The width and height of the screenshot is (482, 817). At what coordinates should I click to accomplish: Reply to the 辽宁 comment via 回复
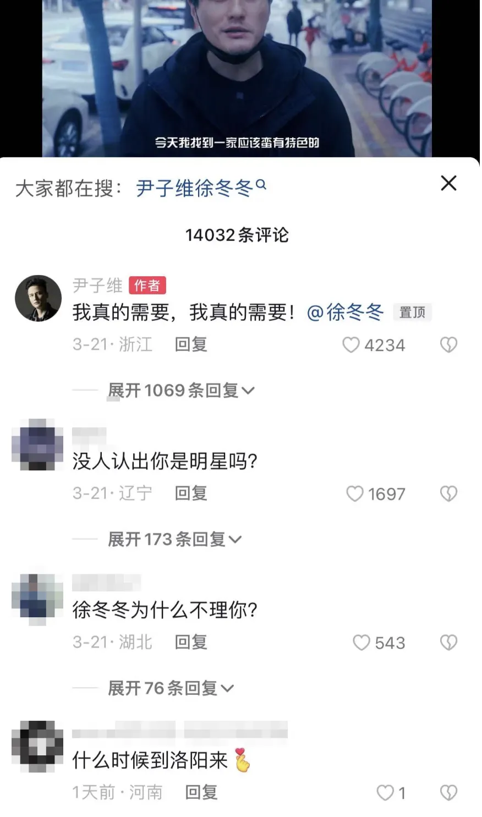191,494
